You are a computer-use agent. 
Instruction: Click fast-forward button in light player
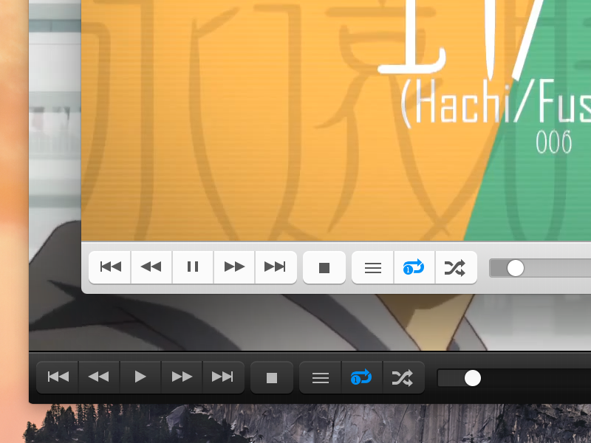click(234, 267)
